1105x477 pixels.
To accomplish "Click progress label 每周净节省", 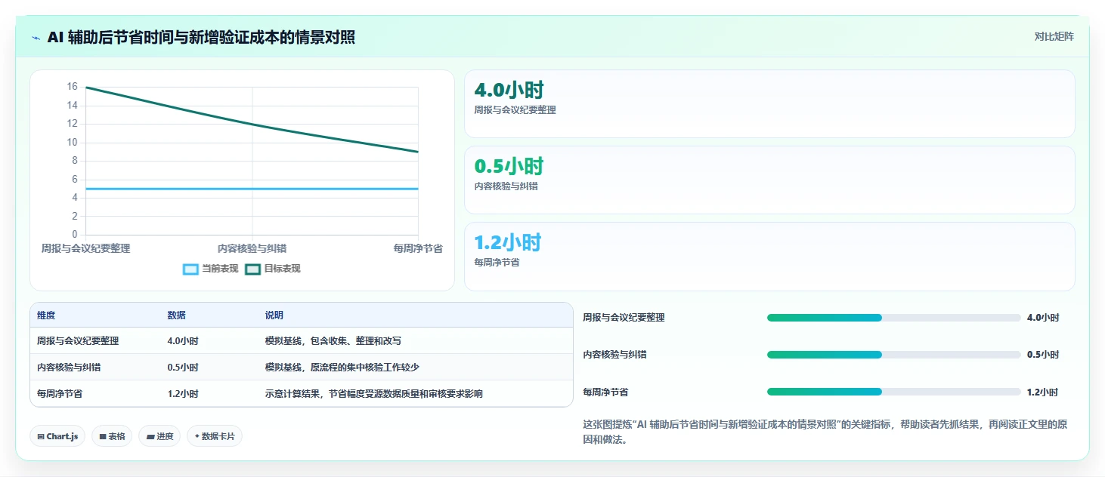I will coord(605,392).
